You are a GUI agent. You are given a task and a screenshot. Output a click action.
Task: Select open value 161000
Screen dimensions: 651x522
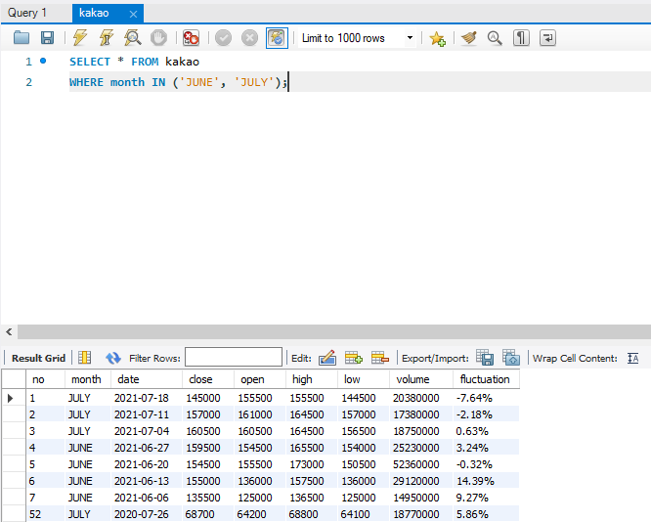pos(260,414)
